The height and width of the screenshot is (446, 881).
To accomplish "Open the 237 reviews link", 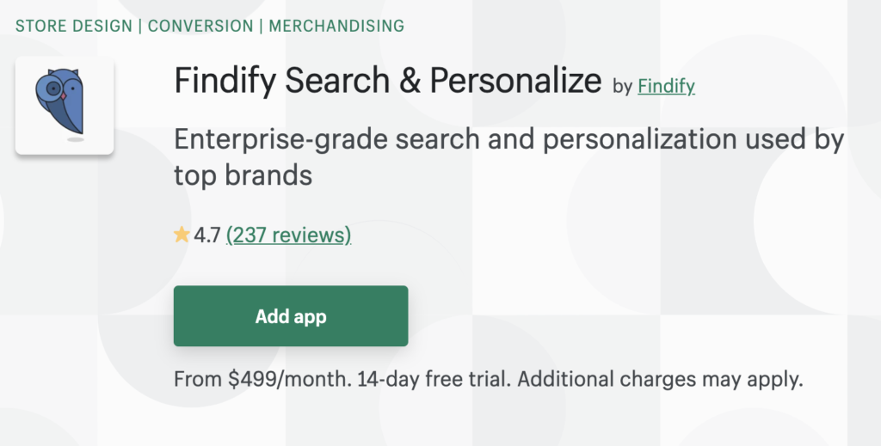I will (x=288, y=235).
